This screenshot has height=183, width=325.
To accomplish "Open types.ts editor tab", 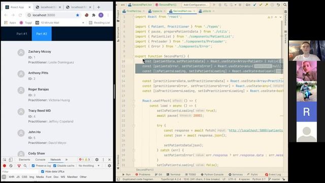I will (157, 11).
